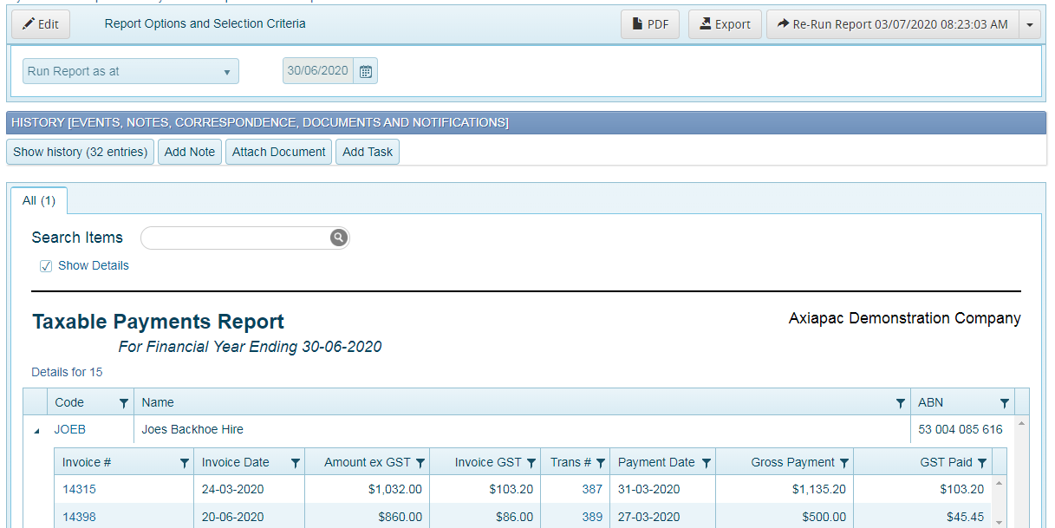Uncheck the Show Details checkbox

45,265
